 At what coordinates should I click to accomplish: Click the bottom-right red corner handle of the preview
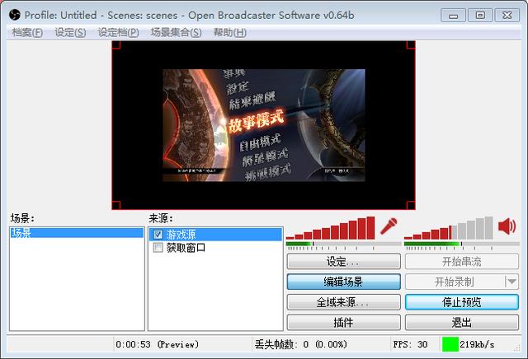411,205
